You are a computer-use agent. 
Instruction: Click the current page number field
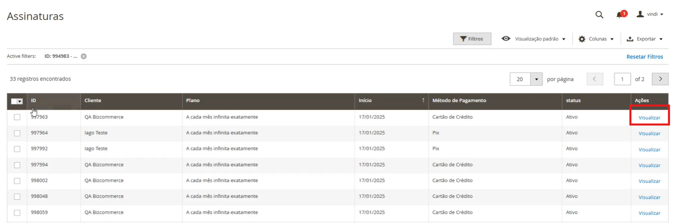[x=622, y=79]
